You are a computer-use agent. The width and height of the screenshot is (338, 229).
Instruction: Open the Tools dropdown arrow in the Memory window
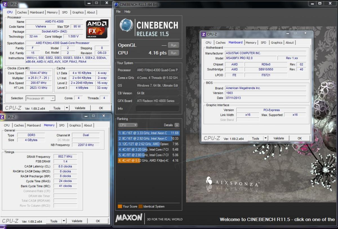click(64, 221)
